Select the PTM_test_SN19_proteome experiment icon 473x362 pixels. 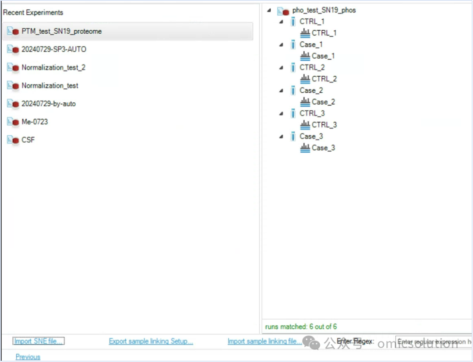click(x=13, y=31)
